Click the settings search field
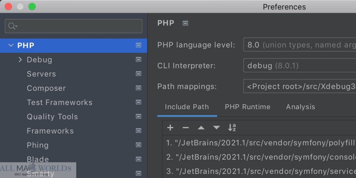Image resolution: width=356 pixels, height=178 pixels. pos(74,26)
